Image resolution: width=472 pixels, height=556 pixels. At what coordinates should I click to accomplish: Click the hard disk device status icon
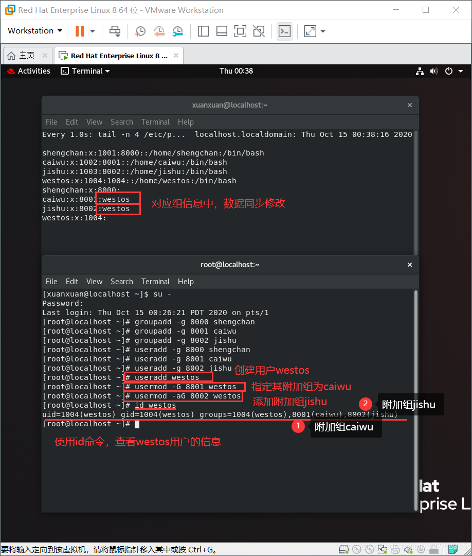tap(344, 549)
